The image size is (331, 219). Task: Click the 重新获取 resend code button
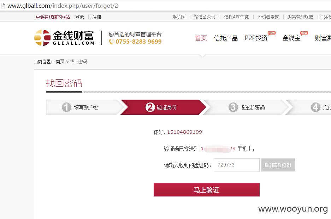coord(278,165)
